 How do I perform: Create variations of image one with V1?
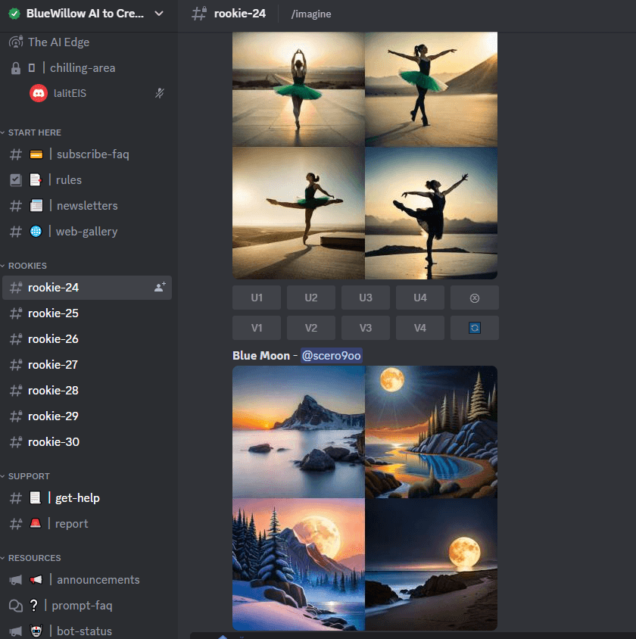(257, 328)
